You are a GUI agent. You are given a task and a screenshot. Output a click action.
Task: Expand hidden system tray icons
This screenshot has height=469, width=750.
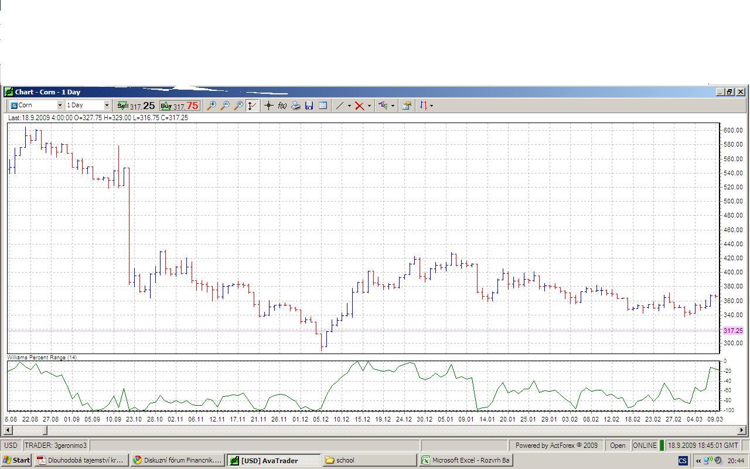698,461
